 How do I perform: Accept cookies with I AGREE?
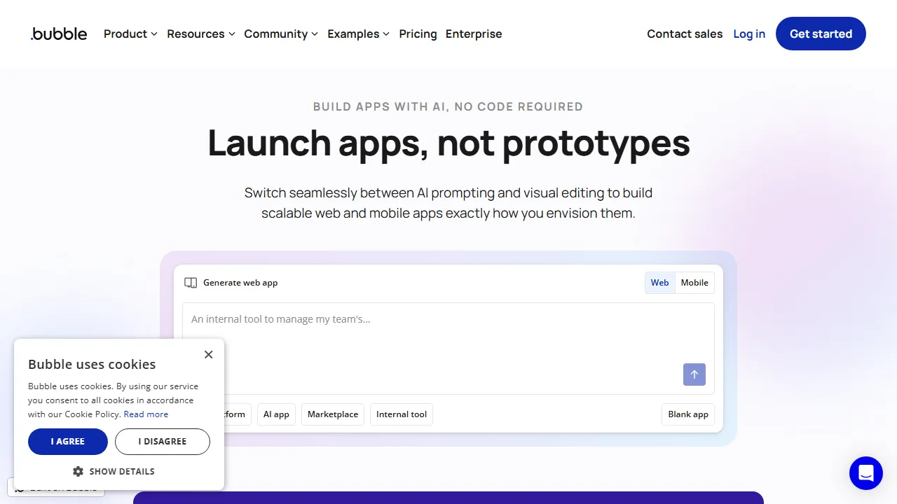[x=68, y=442]
